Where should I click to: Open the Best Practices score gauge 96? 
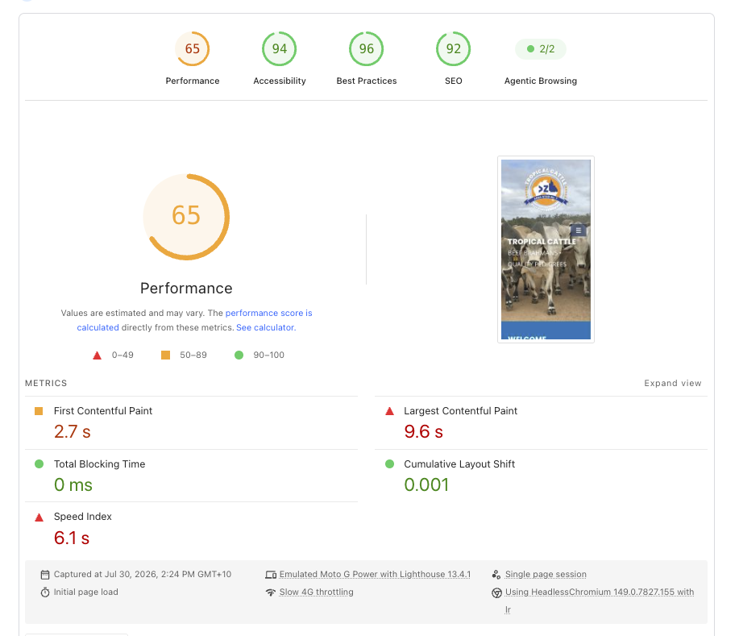366,48
